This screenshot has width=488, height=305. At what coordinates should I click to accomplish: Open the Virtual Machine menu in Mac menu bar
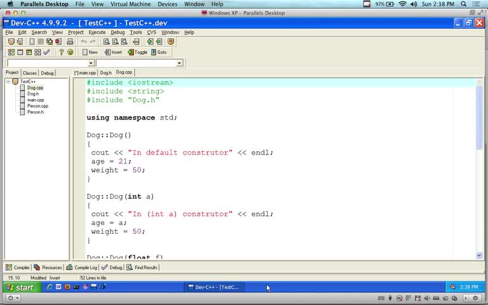click(130, 4)
